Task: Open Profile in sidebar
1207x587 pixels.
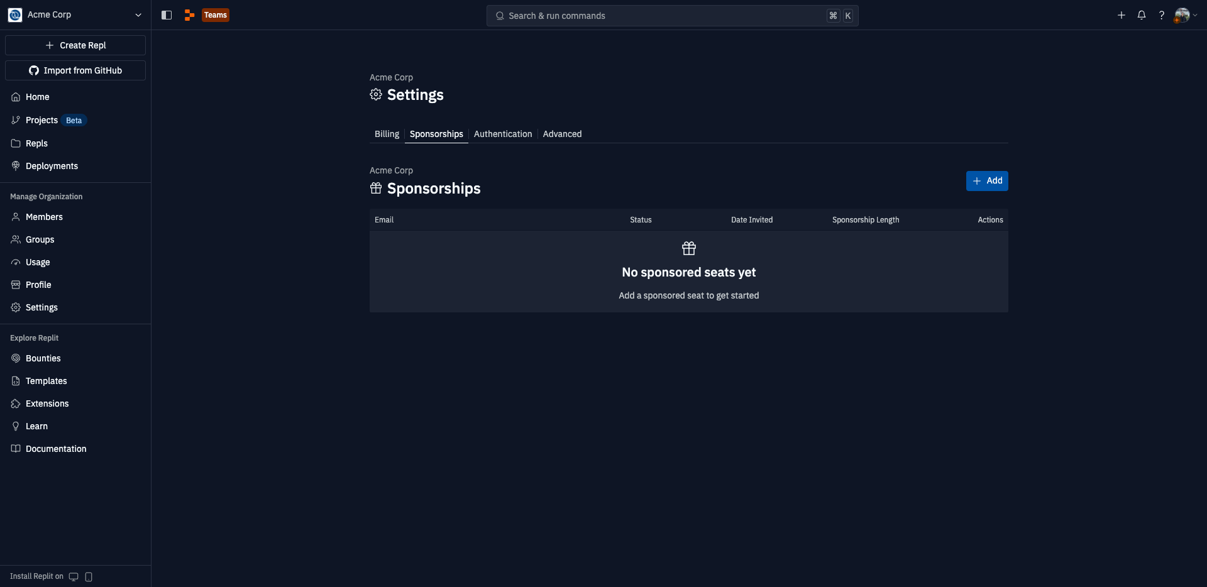Action: [x=75, y=285]
